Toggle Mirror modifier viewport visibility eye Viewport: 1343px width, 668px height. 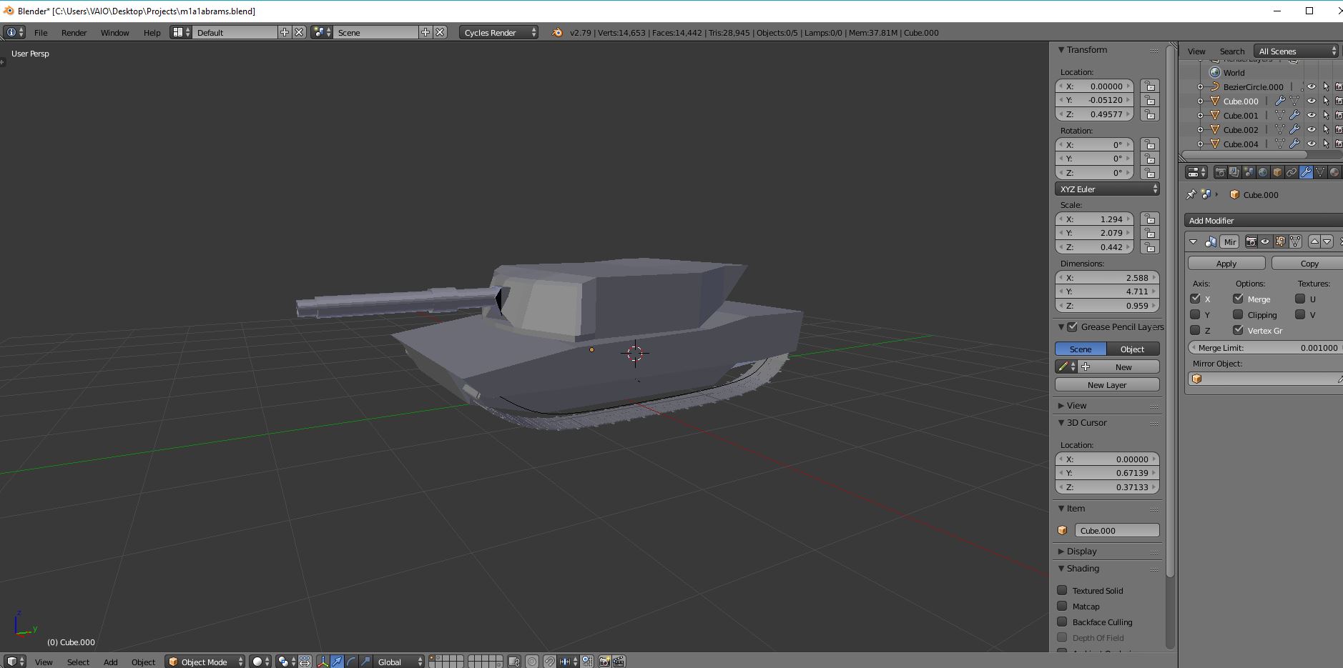coord(1265,241)
